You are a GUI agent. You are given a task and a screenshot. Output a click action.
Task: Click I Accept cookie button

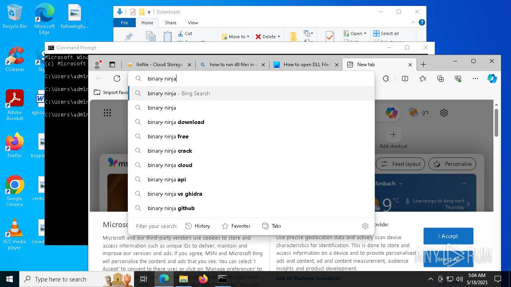pos(448,236)
